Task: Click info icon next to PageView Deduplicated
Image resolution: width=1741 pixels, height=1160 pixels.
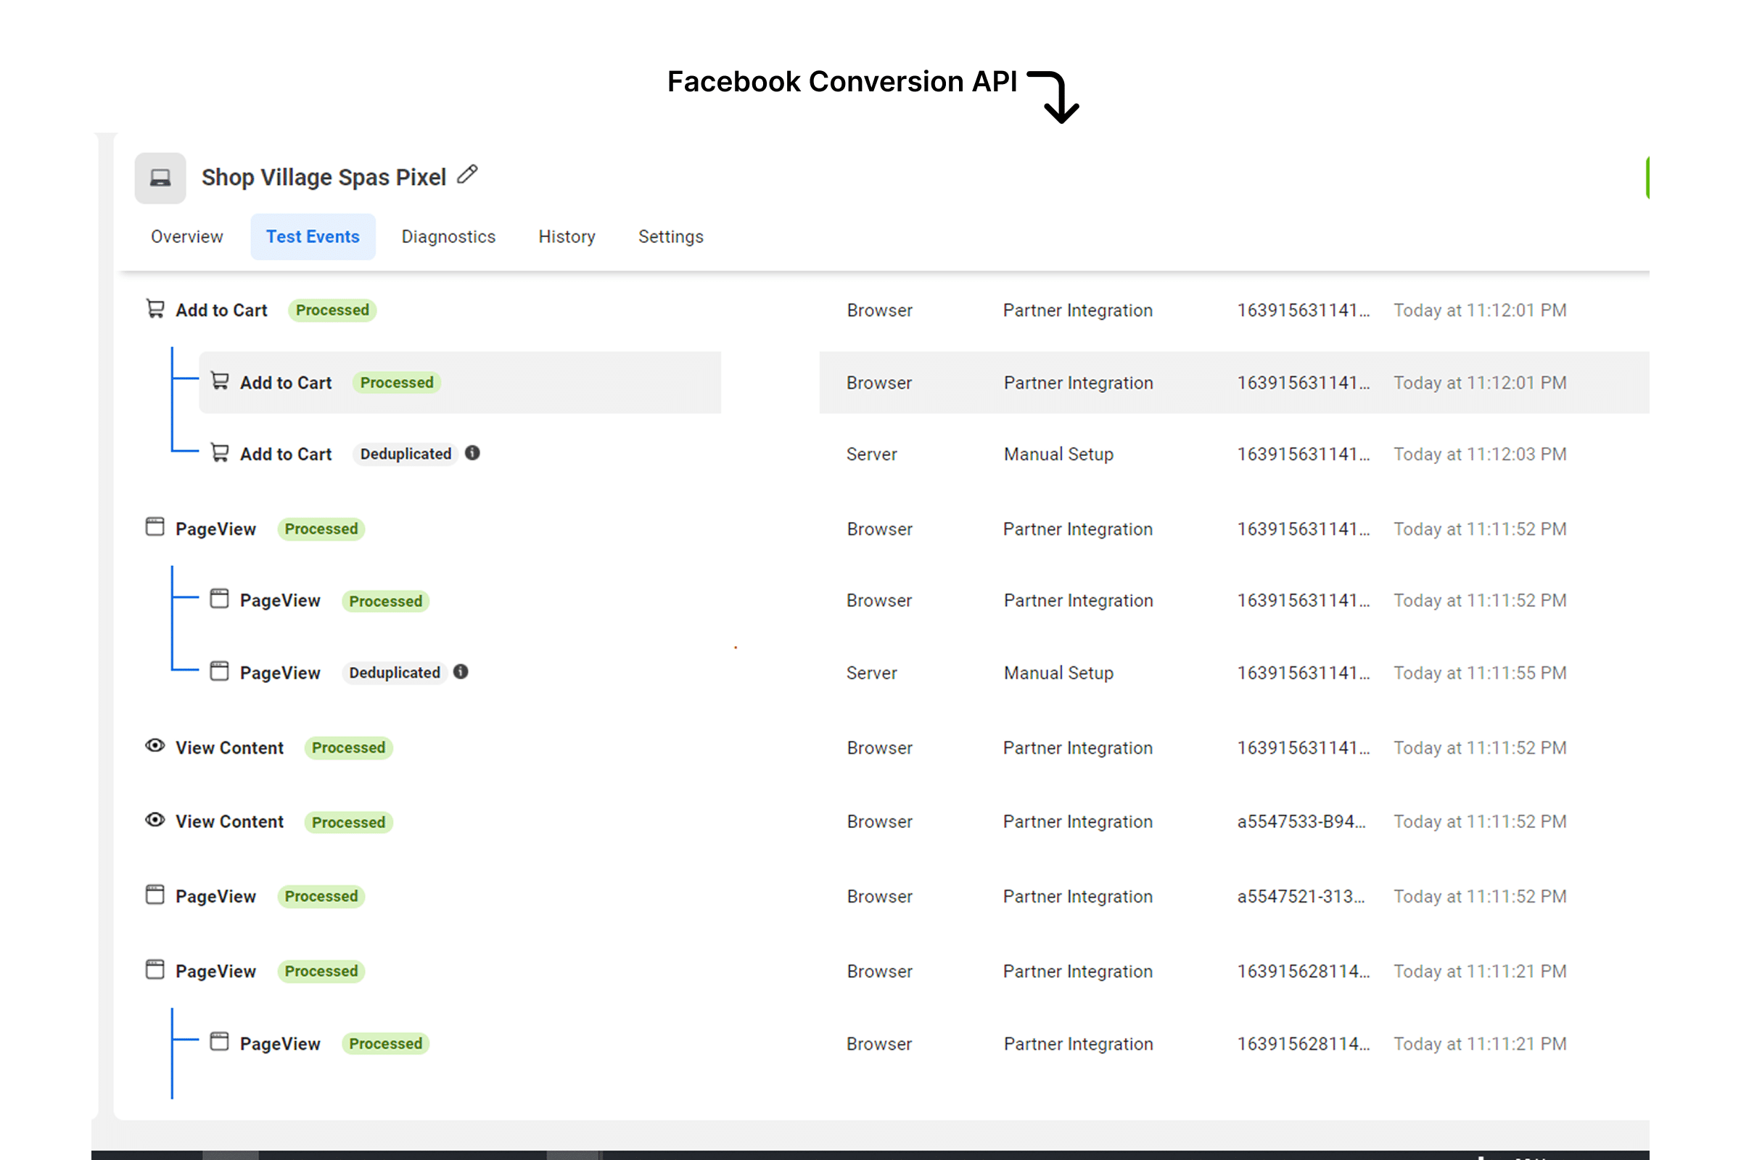Action: [461, 672]
